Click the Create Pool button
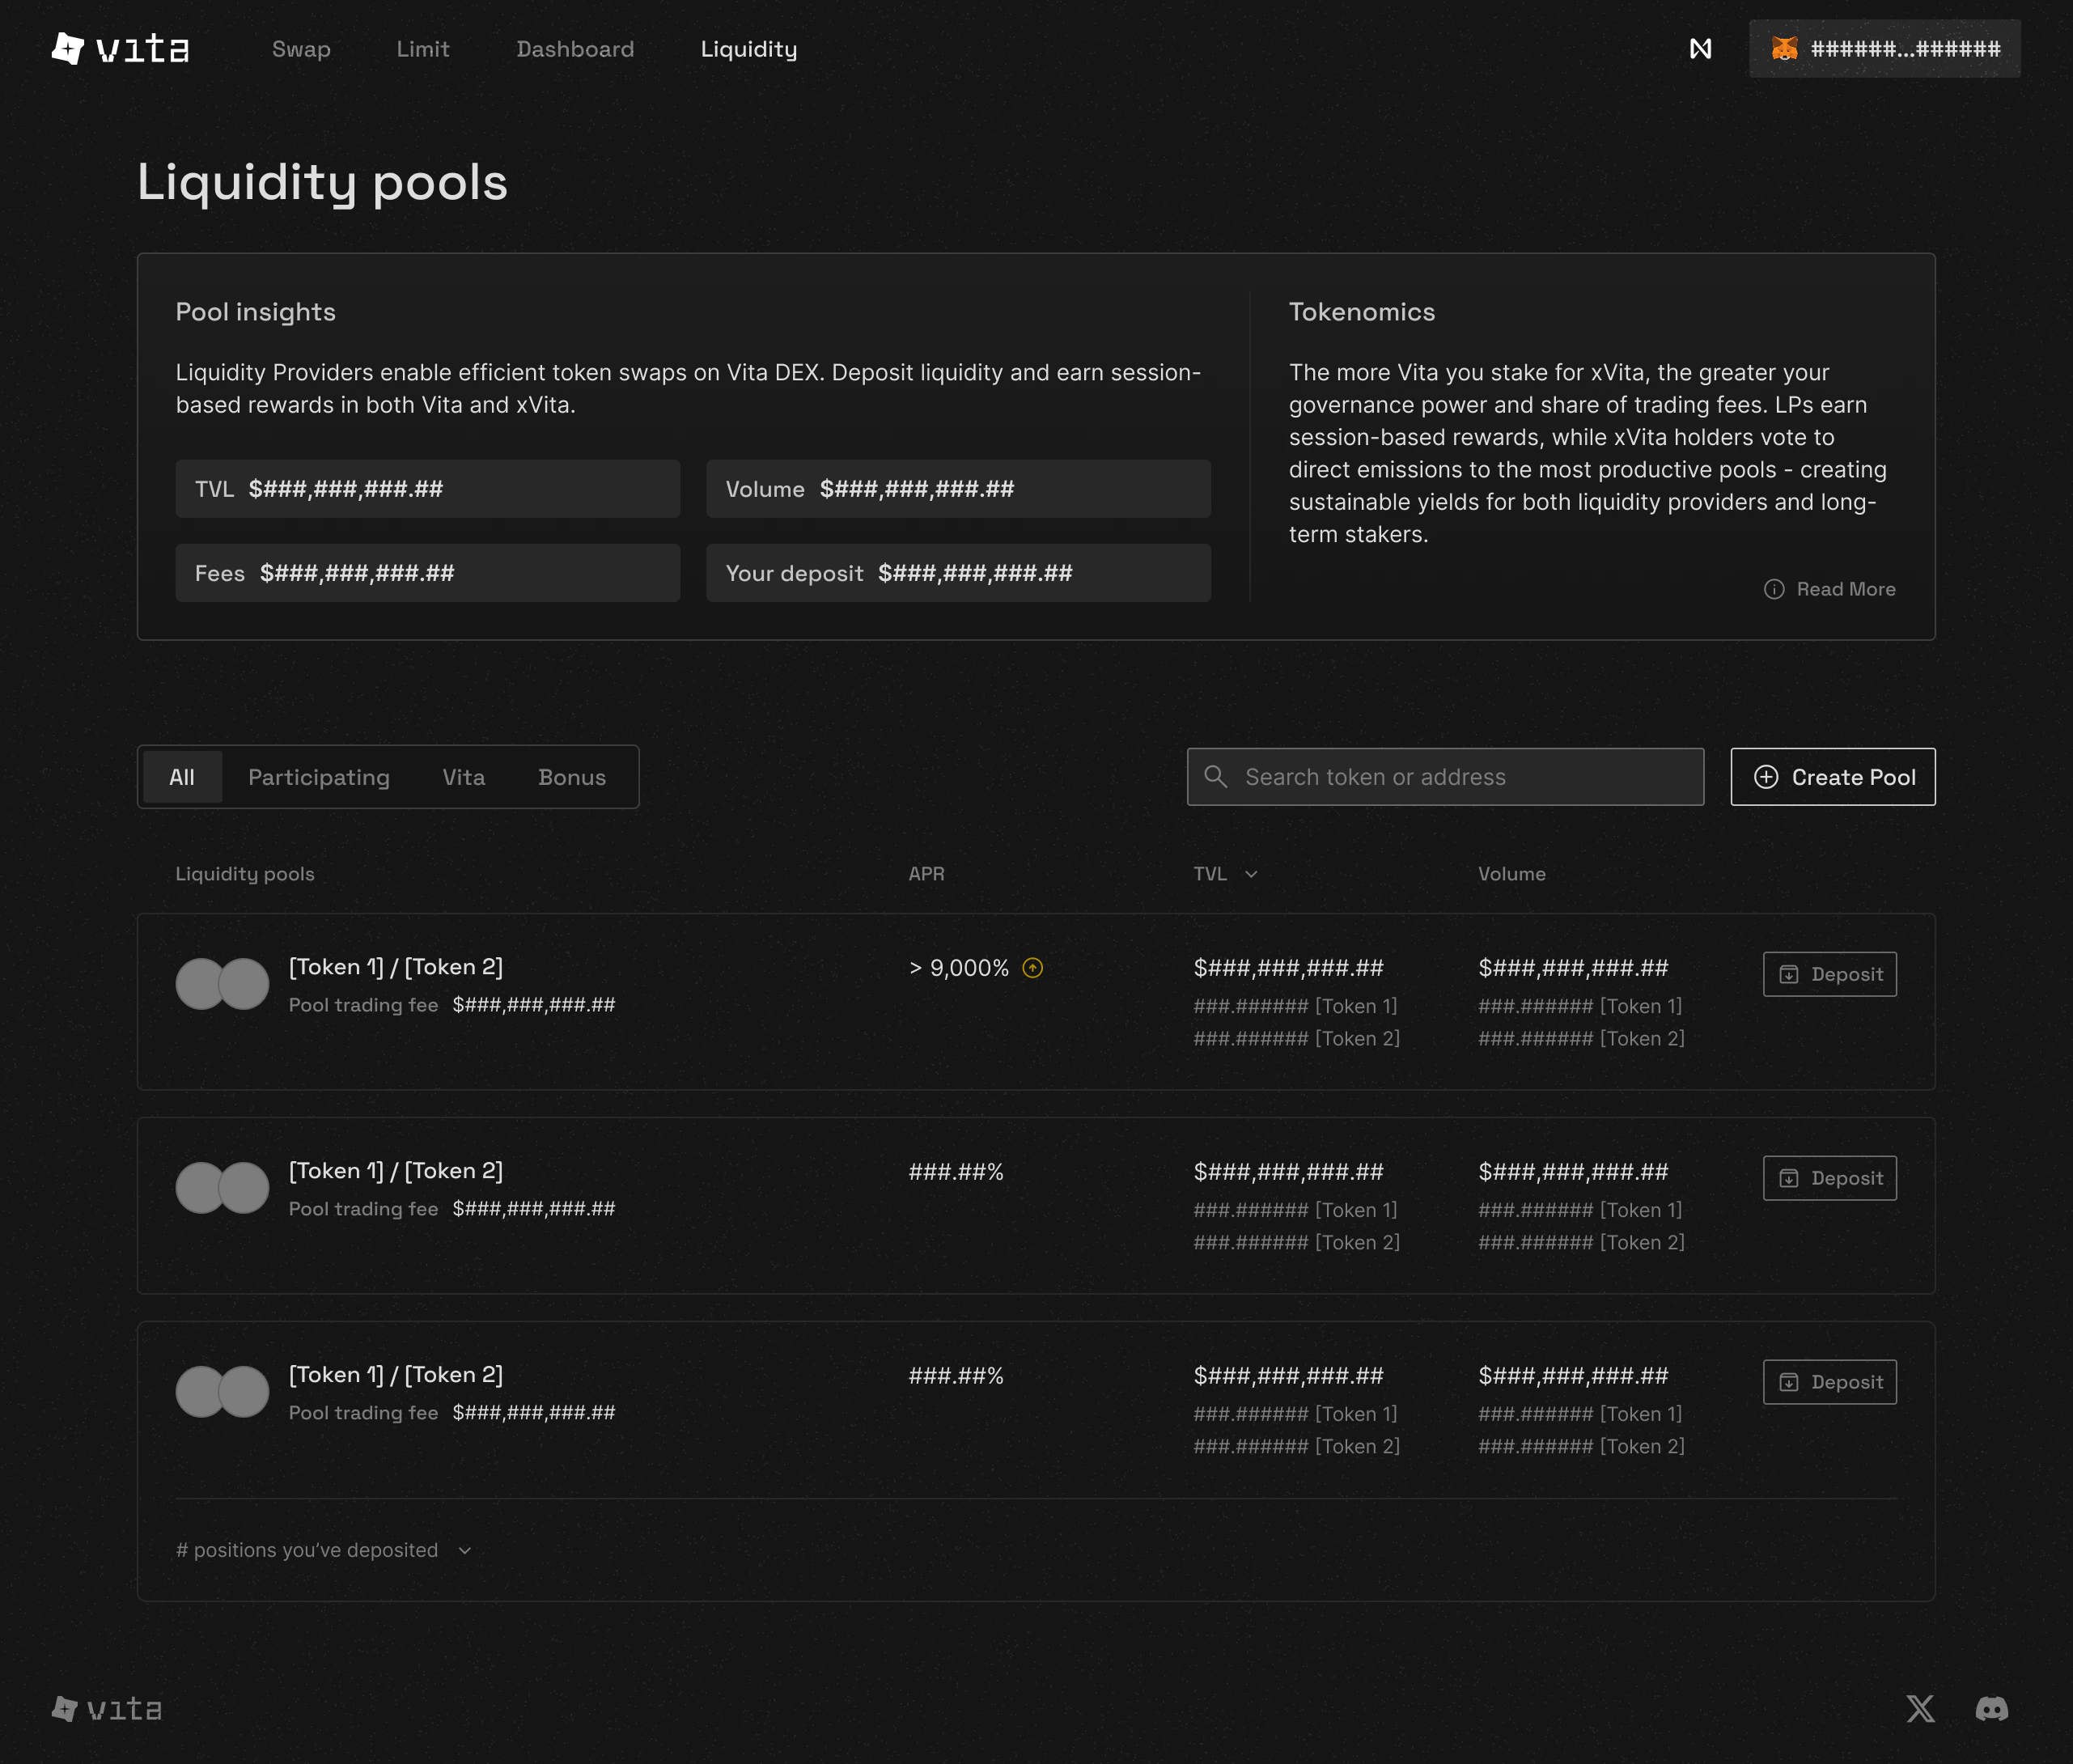The height and width of the screenshot is (1764, 2073). [x=1832, y=777]
